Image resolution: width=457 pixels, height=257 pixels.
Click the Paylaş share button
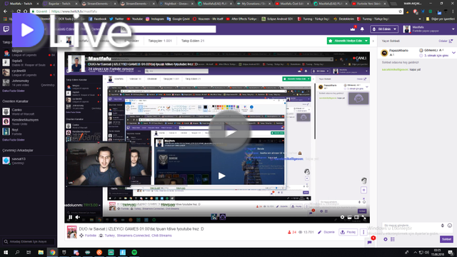(x=348, y=232)
